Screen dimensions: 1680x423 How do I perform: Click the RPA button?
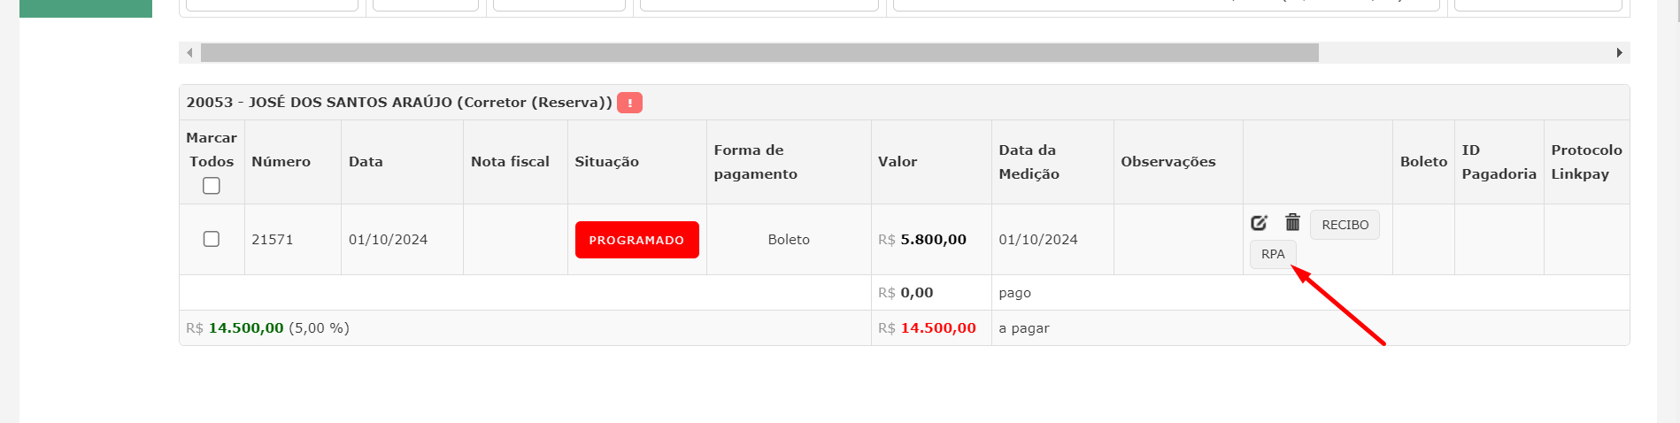click(x=1273, y=254)
